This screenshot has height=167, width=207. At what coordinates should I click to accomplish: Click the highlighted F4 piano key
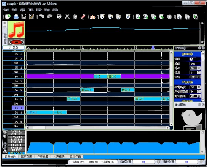click(18, 108)
